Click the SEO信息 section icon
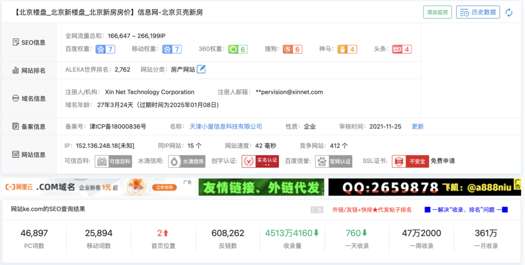This screenshot has width=525, height=265. click(x=15, y=42)
